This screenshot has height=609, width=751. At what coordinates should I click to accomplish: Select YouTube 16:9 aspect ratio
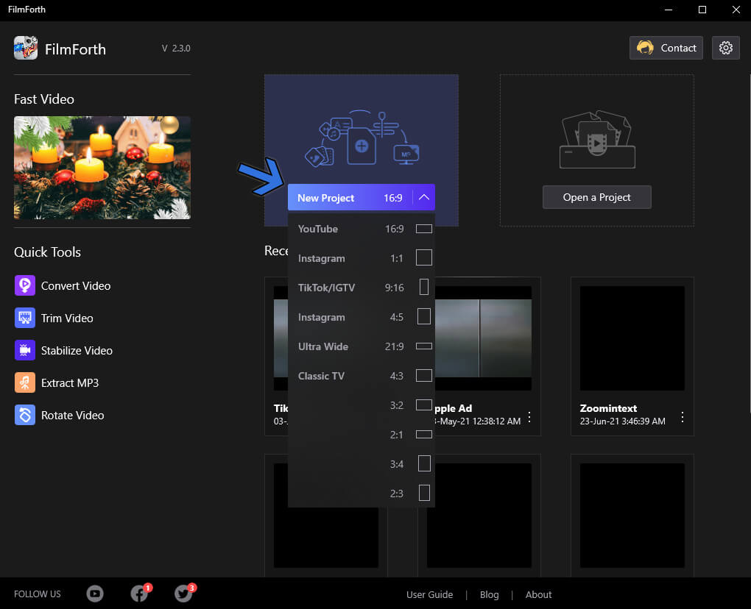point(362,229)
